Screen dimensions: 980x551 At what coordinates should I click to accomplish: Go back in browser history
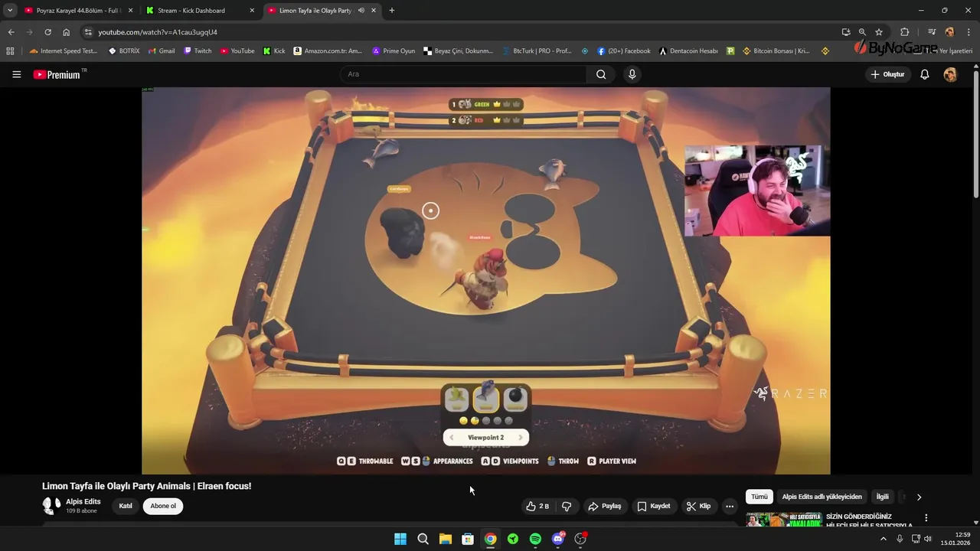[x=11, y=32]
